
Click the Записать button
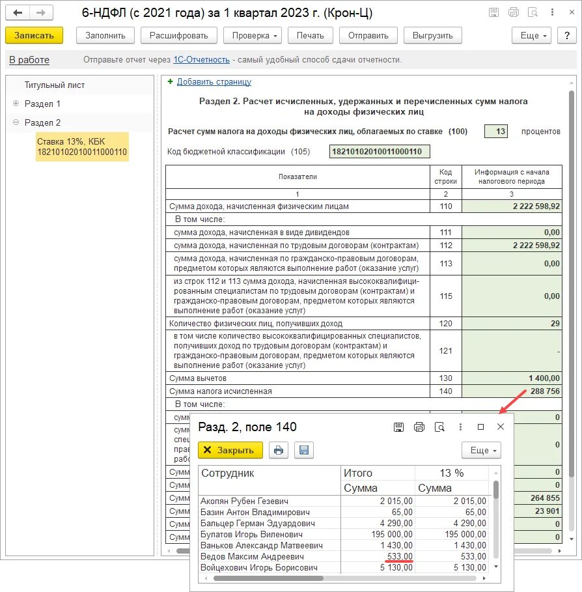(x=34, y=35)
